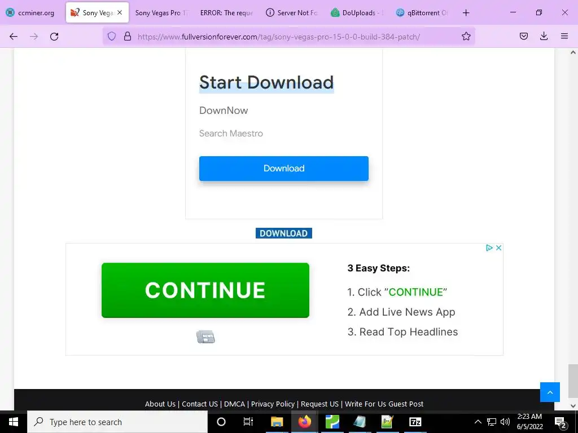Click the green CONTINUE button
Viewport: 578px width, 433px height.
(205, 290)
